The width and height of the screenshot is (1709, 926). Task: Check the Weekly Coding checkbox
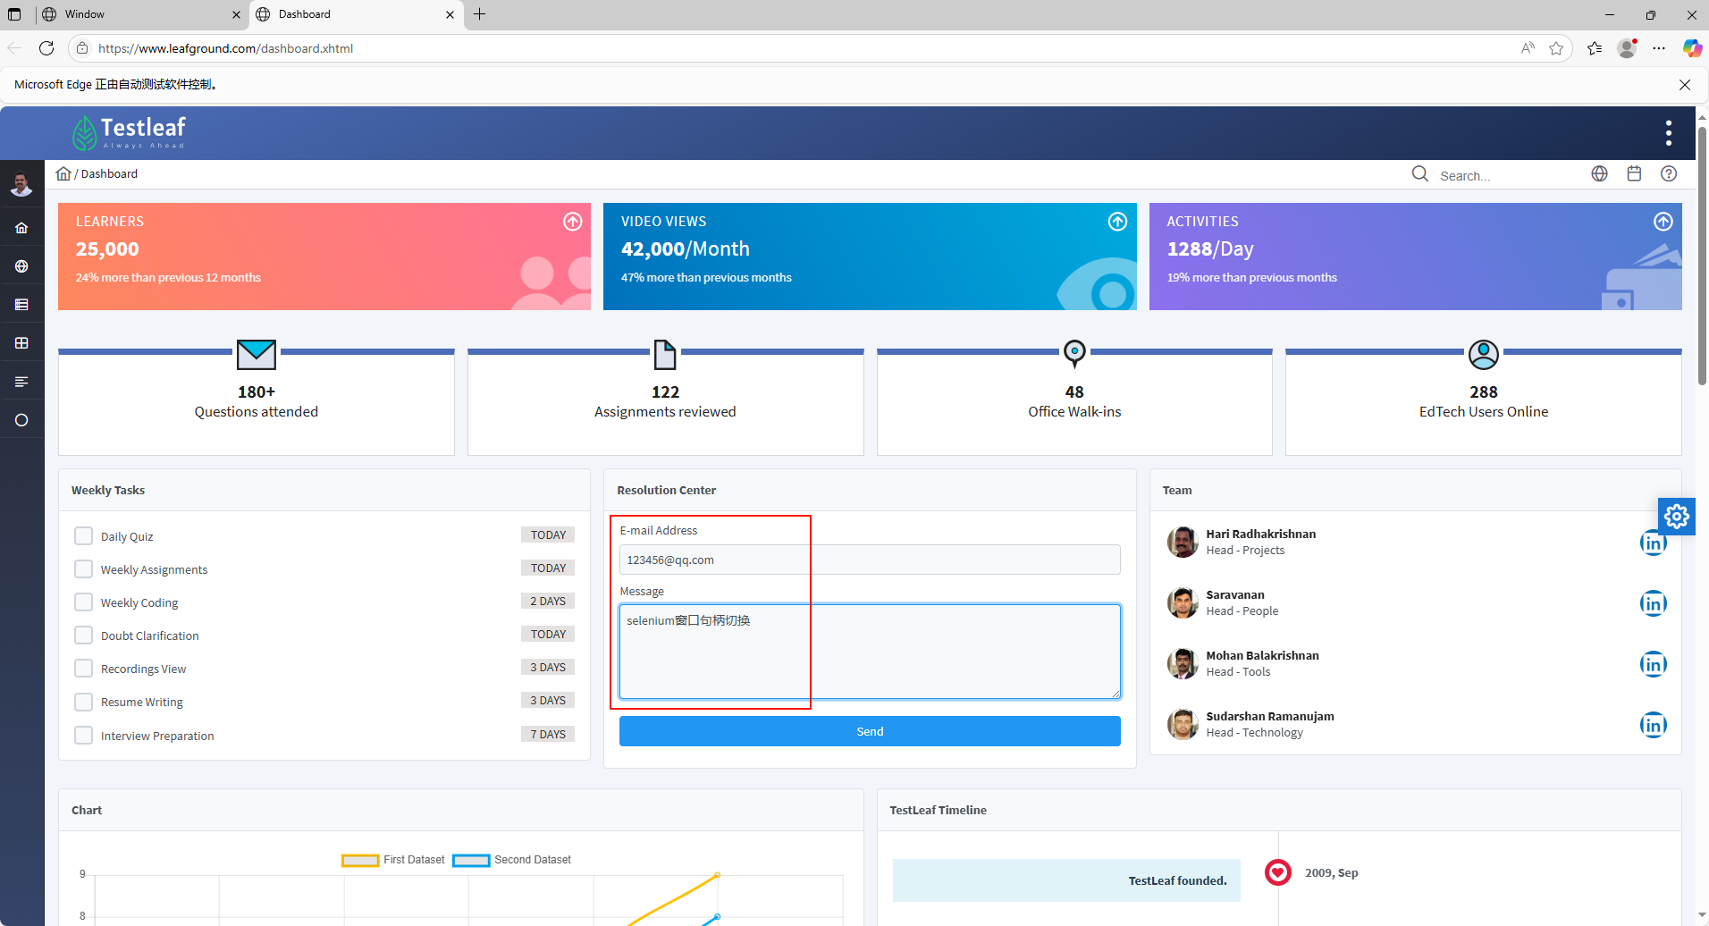(83, 602)
